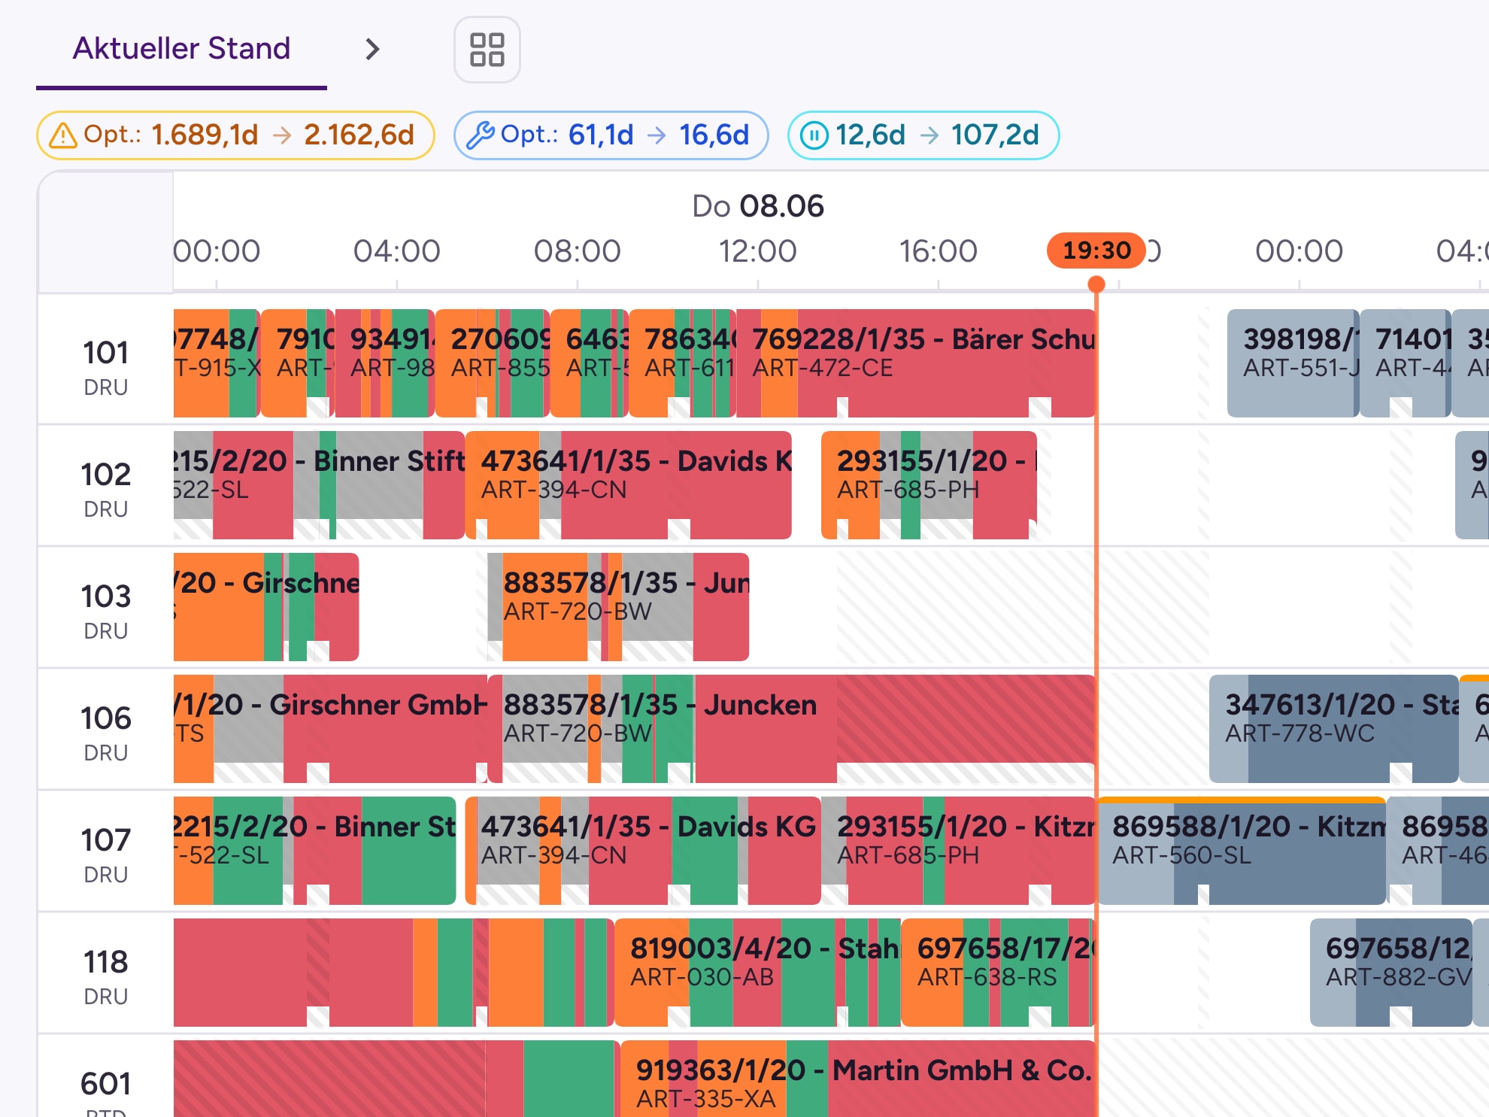Screen dimensions: 1489x1117
Task: Open job 293155/1/20 Kitzn on row 107
Action: (x=958, y=850)
